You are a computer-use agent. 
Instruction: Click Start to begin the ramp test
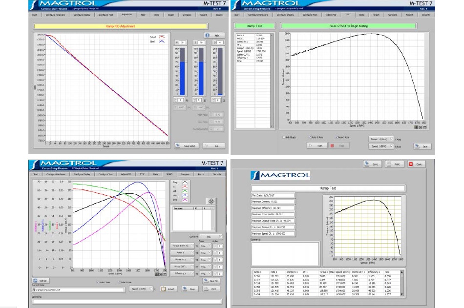pos(316,145)
